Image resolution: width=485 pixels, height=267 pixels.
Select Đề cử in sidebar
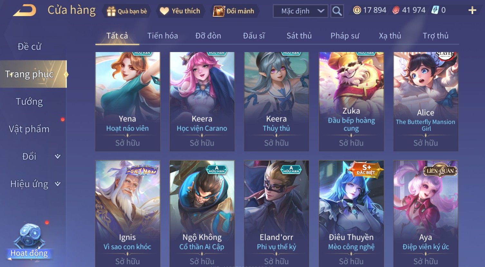(x=29, y=47)
